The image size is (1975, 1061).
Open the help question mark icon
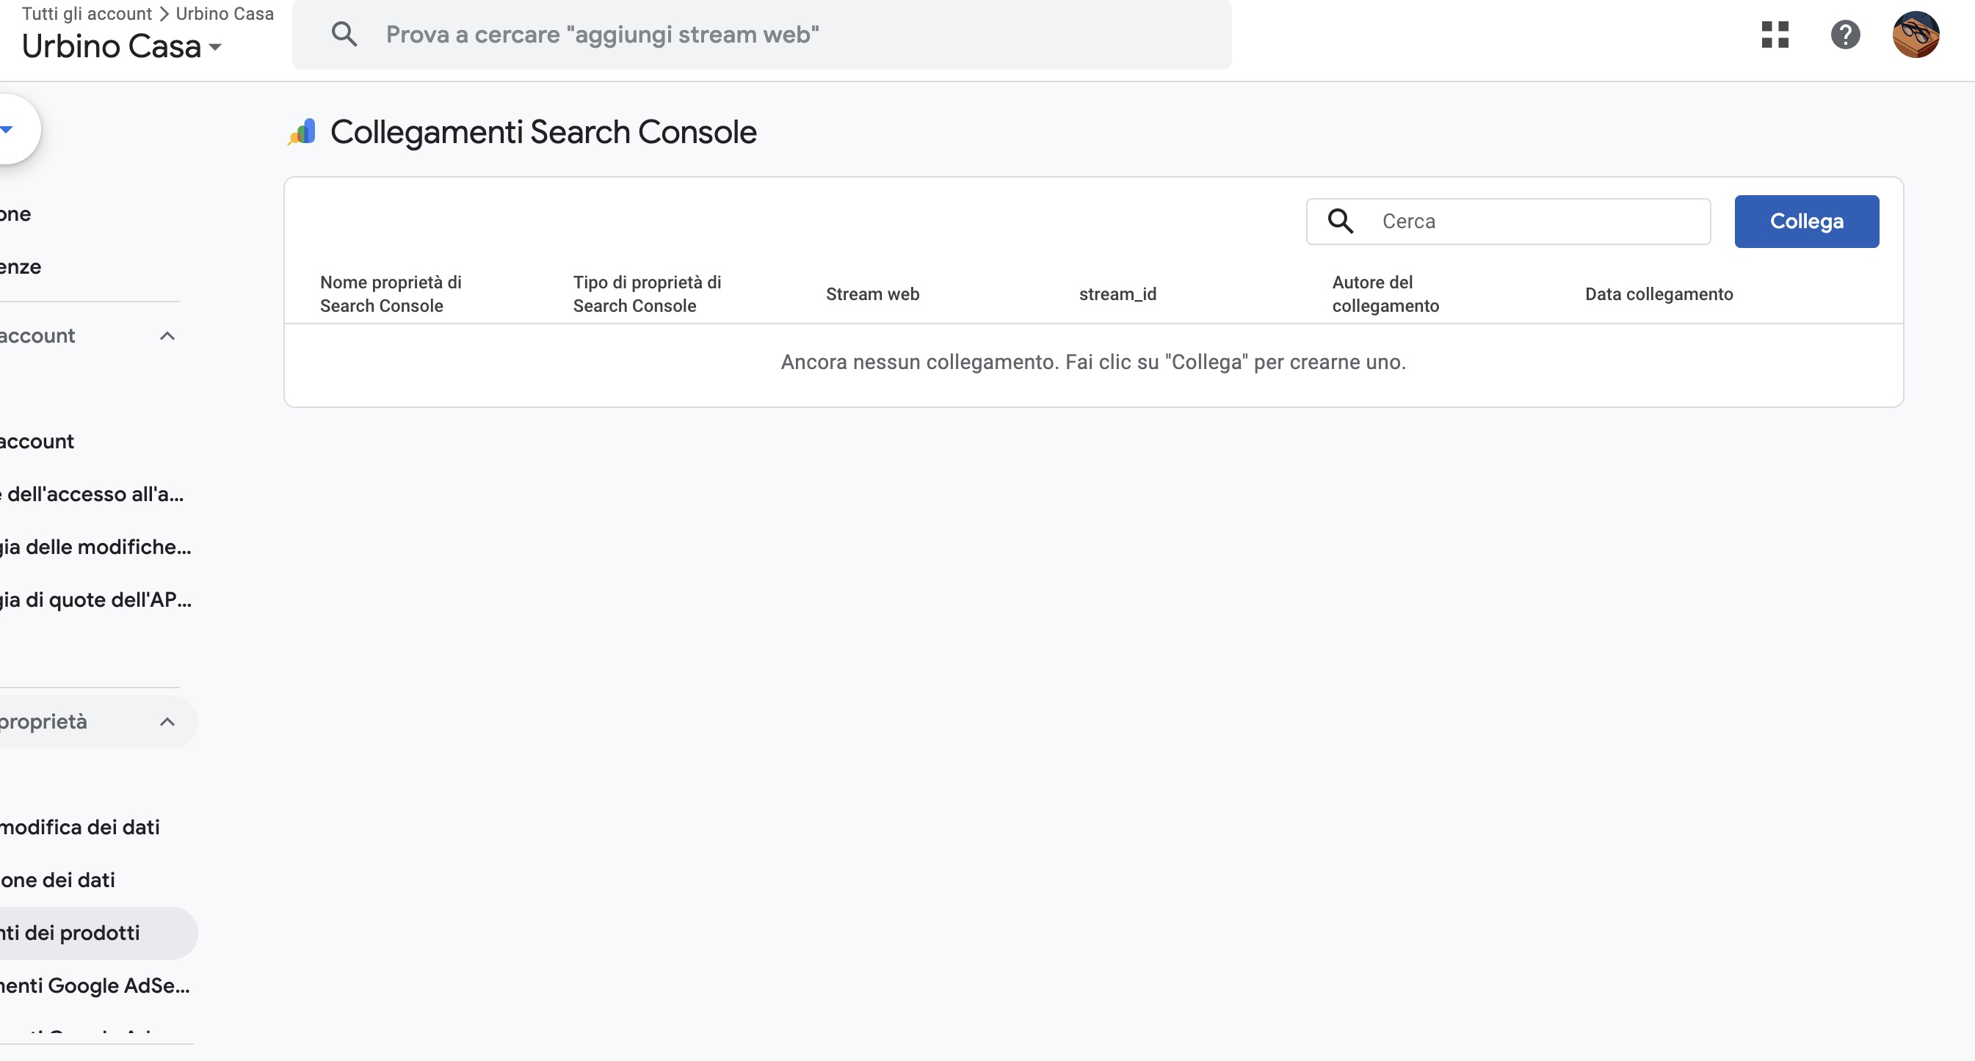pos(1846,34)
